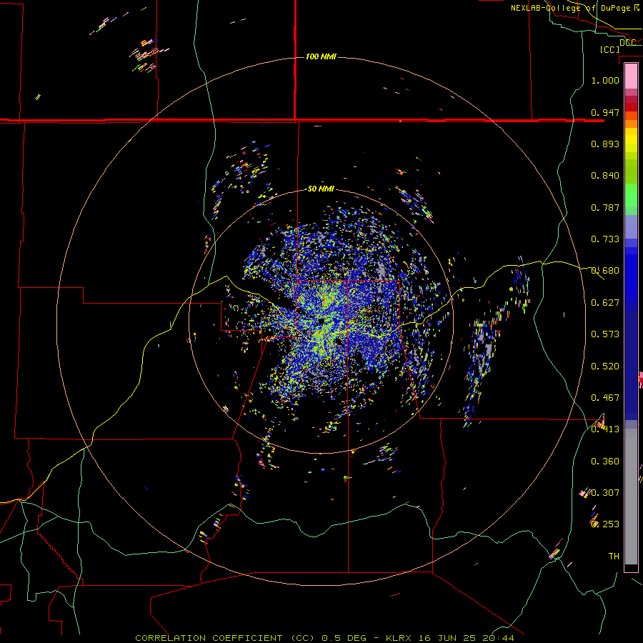Click the 0.467 legend value
643x643 pixels.
(605, 398)
